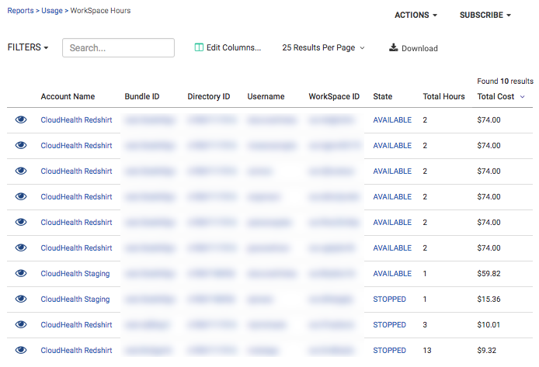Click the Found 10 results text

pos(505,81)
